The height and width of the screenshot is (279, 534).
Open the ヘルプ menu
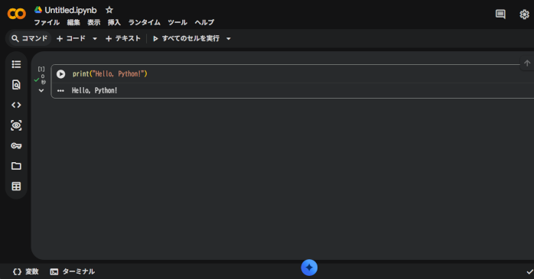coord(204,22)
